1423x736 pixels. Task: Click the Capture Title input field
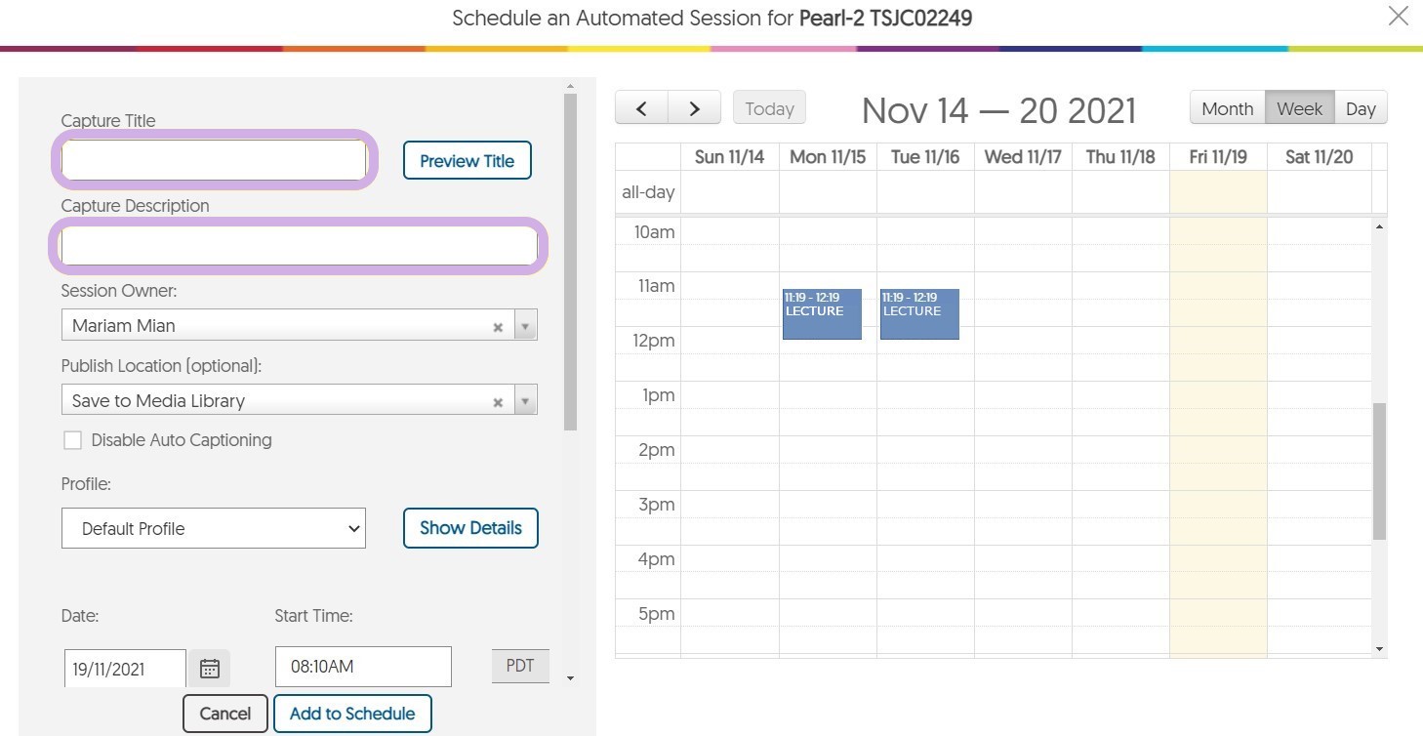coord(214,160)
